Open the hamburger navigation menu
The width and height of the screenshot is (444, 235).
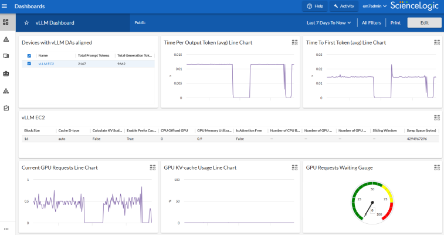pos(4,6)
